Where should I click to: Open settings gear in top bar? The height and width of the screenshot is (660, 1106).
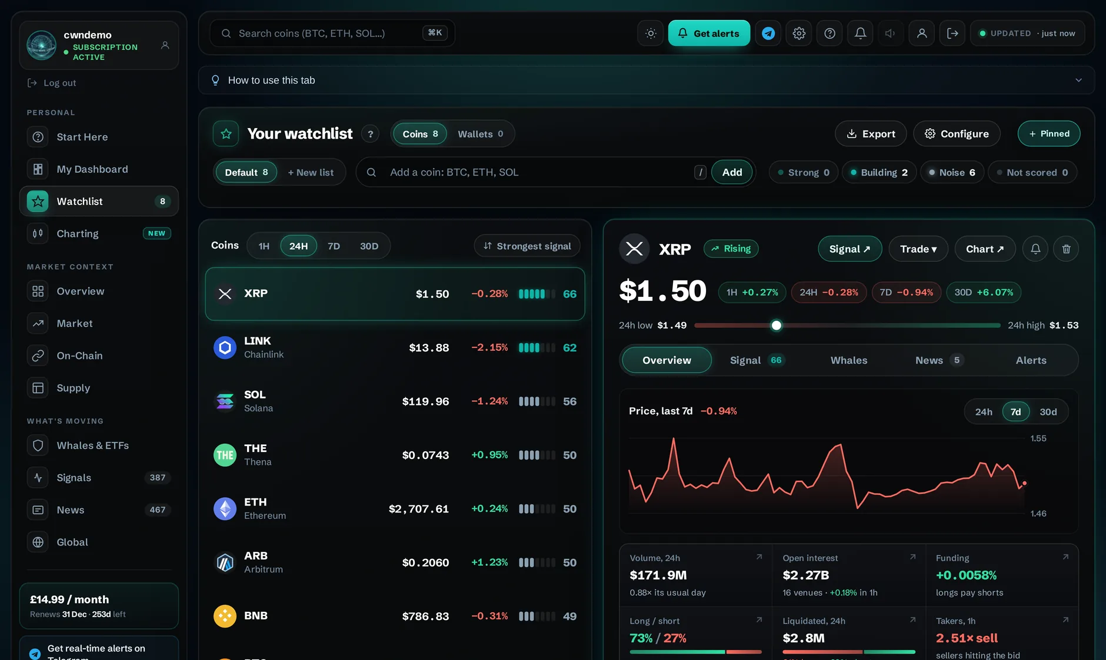pos(799,33)
